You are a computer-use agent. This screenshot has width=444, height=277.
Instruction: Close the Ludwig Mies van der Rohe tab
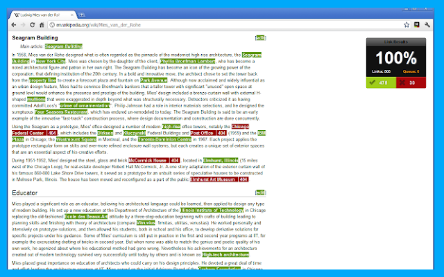click(72, 15)
